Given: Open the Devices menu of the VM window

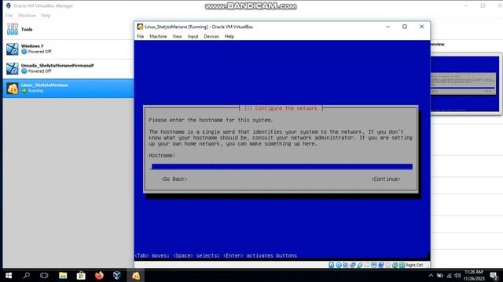Looking at the screenshot, I should (211, 37).
